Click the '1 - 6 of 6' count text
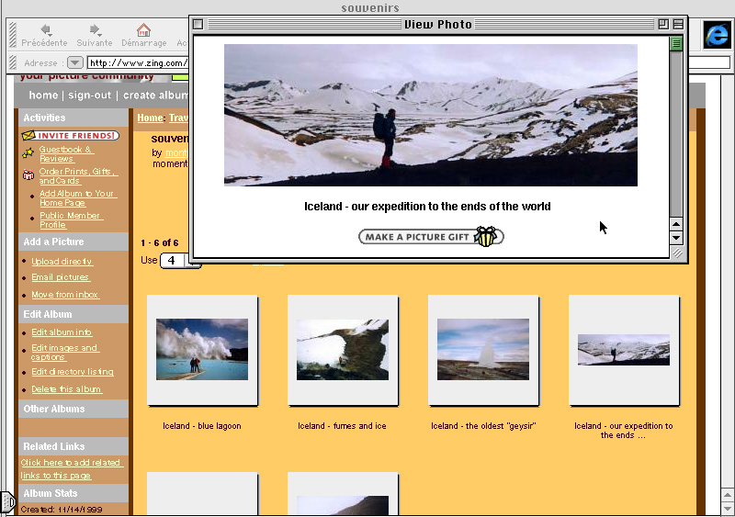 coord(159,242)
